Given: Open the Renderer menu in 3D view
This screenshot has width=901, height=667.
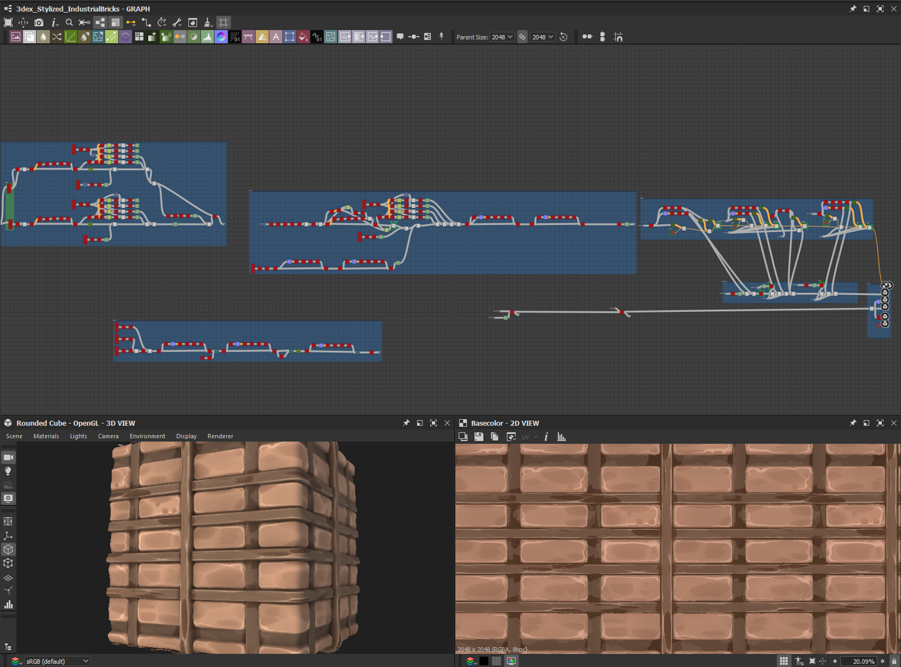Looking at the screenshot, I should (220, 436).
